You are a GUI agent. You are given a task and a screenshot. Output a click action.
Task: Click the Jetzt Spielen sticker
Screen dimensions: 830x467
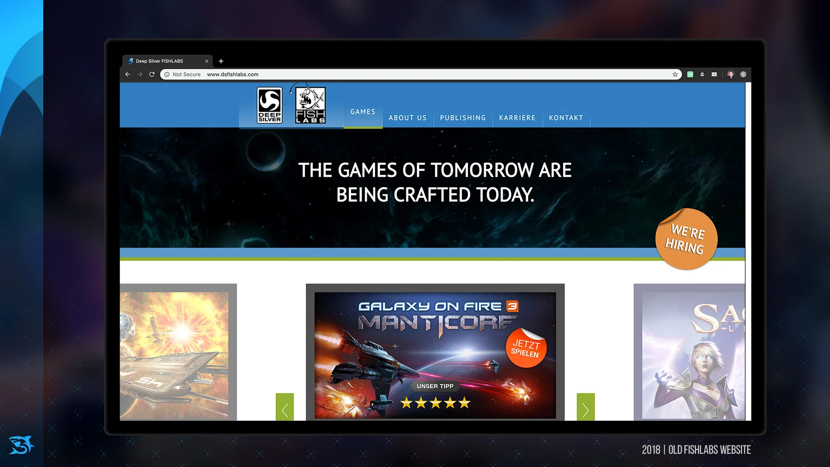[x=526, y=348]
